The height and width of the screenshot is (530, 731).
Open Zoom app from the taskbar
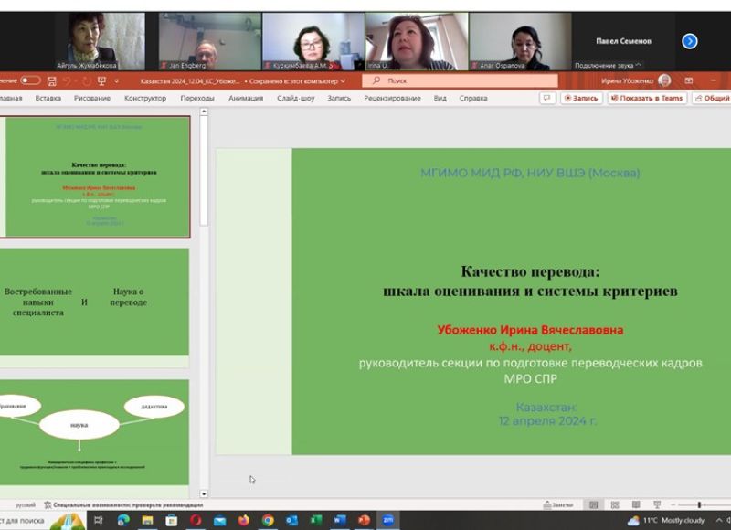point(387,520)
